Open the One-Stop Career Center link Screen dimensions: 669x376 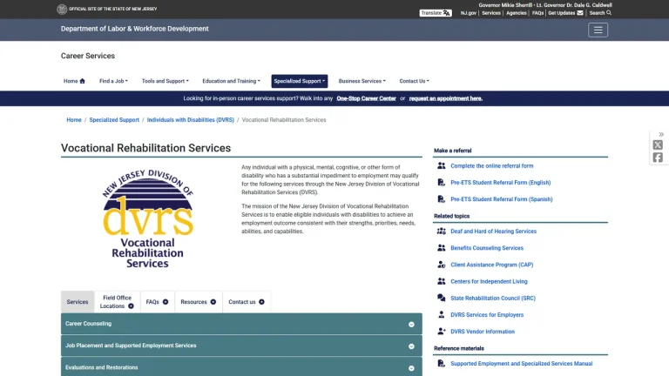[x=366, y=98]
